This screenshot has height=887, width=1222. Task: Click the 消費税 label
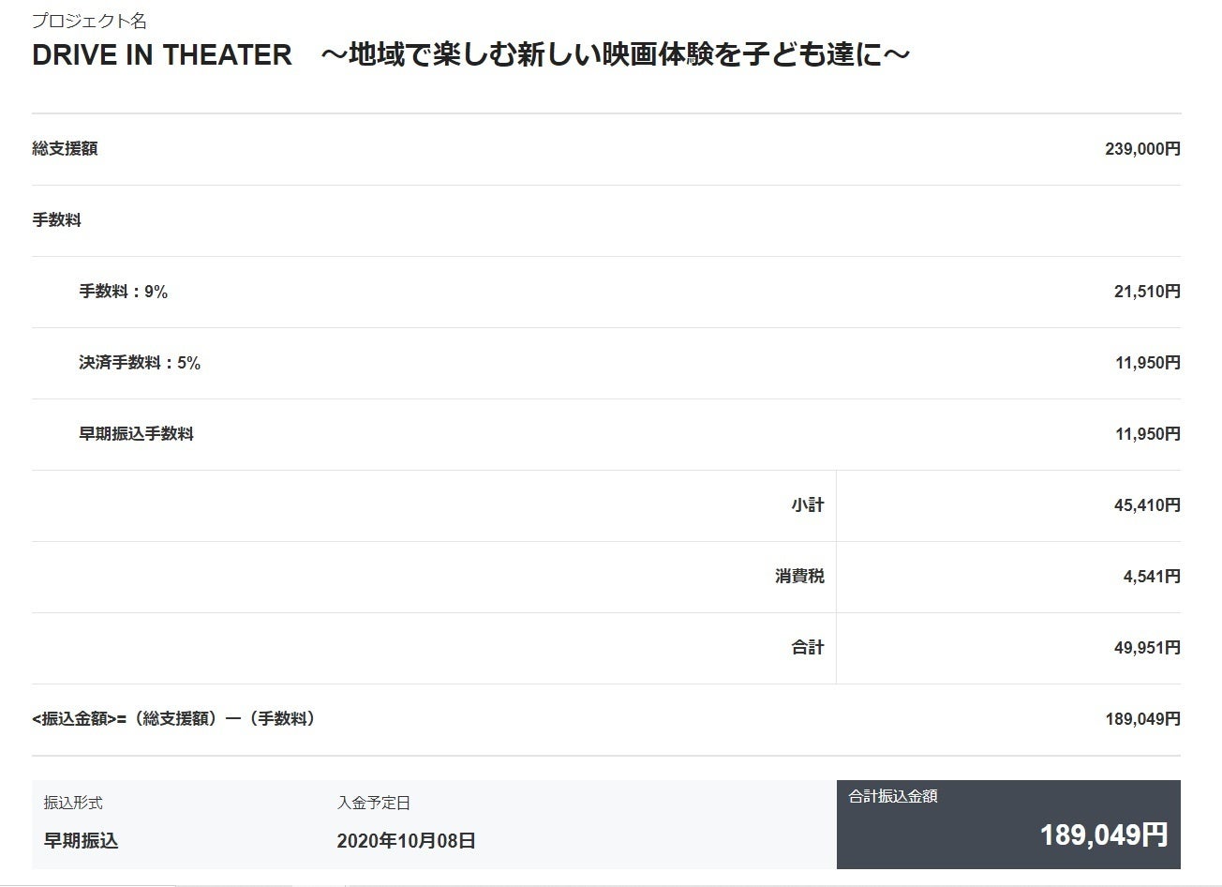click(x=799, y=577)
